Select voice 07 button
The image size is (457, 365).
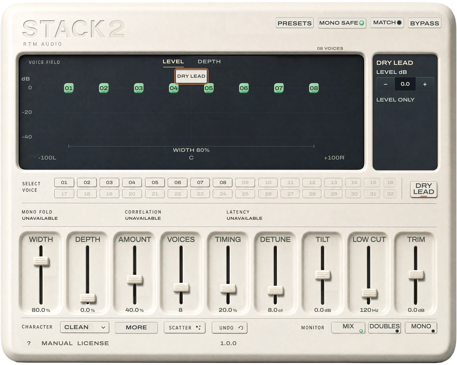[x=200, y=182]
